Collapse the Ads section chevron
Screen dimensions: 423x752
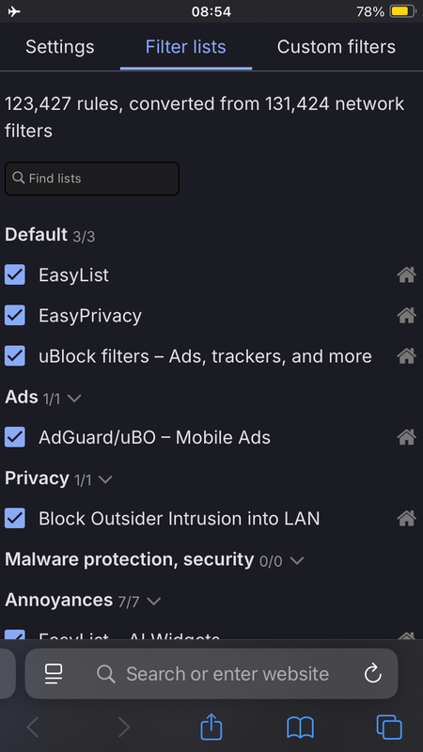point(74,399)
